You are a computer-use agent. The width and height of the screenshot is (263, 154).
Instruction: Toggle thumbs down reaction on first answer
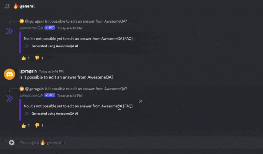(39, 58)
